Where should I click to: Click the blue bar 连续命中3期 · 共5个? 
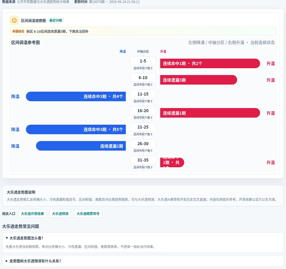pyautogui.click(x=76, y=130)
